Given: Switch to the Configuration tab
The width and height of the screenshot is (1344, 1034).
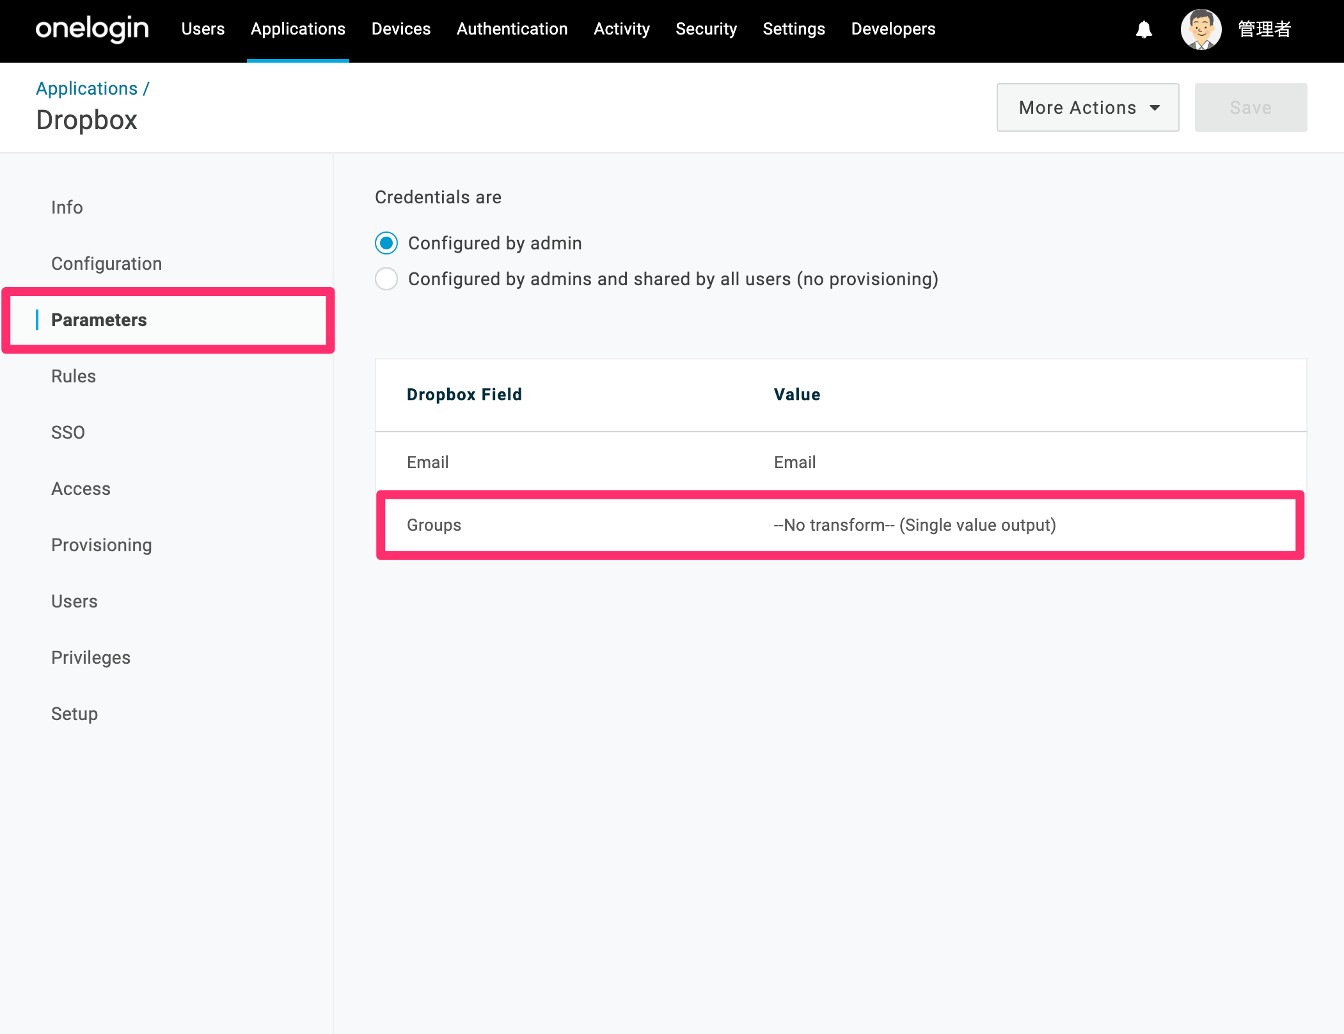Looking at the screenshot, I should tap(107, 263).
